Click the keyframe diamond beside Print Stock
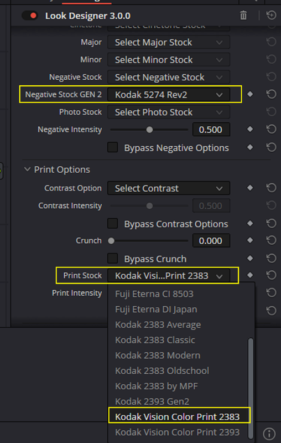The image size is (281, 443). click(x=250, y=275)
